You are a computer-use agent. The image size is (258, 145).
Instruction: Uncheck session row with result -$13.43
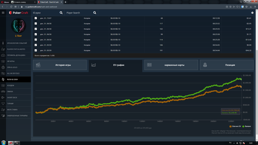[x=36, y=40]
